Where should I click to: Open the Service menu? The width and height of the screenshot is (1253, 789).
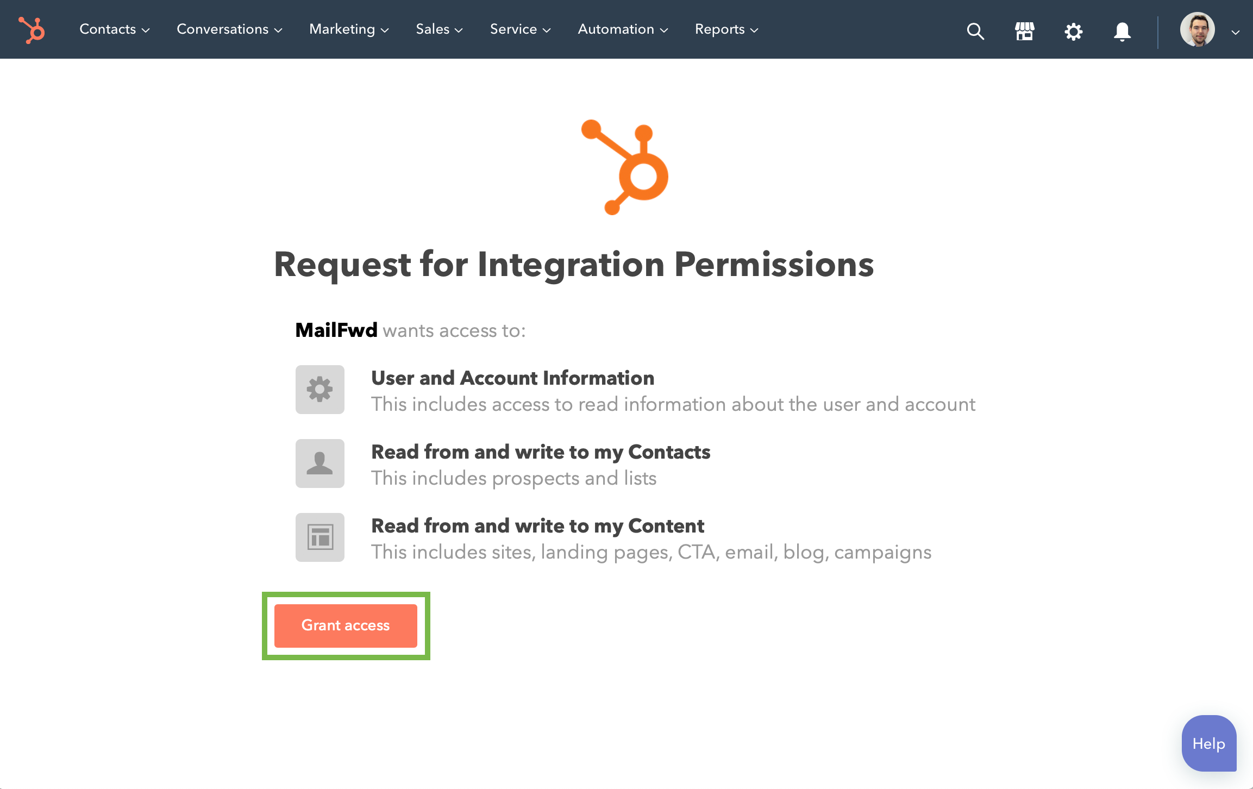coord(520,29)
